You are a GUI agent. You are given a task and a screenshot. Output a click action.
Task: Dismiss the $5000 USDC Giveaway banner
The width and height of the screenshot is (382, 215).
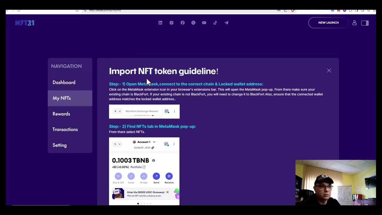click(167, 192)
